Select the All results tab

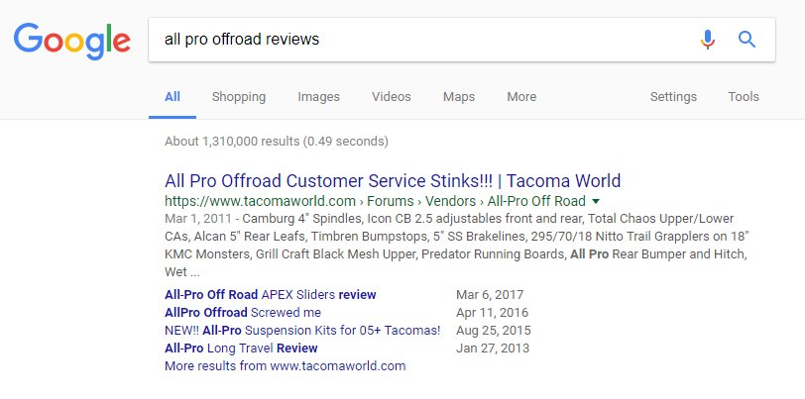coord(172,96)
